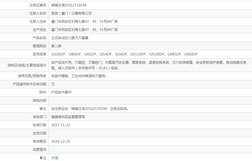The width and height of the screenshot is (252, 161).
Task: Click the bulb icon beside 注
Action: pos(41,158)
